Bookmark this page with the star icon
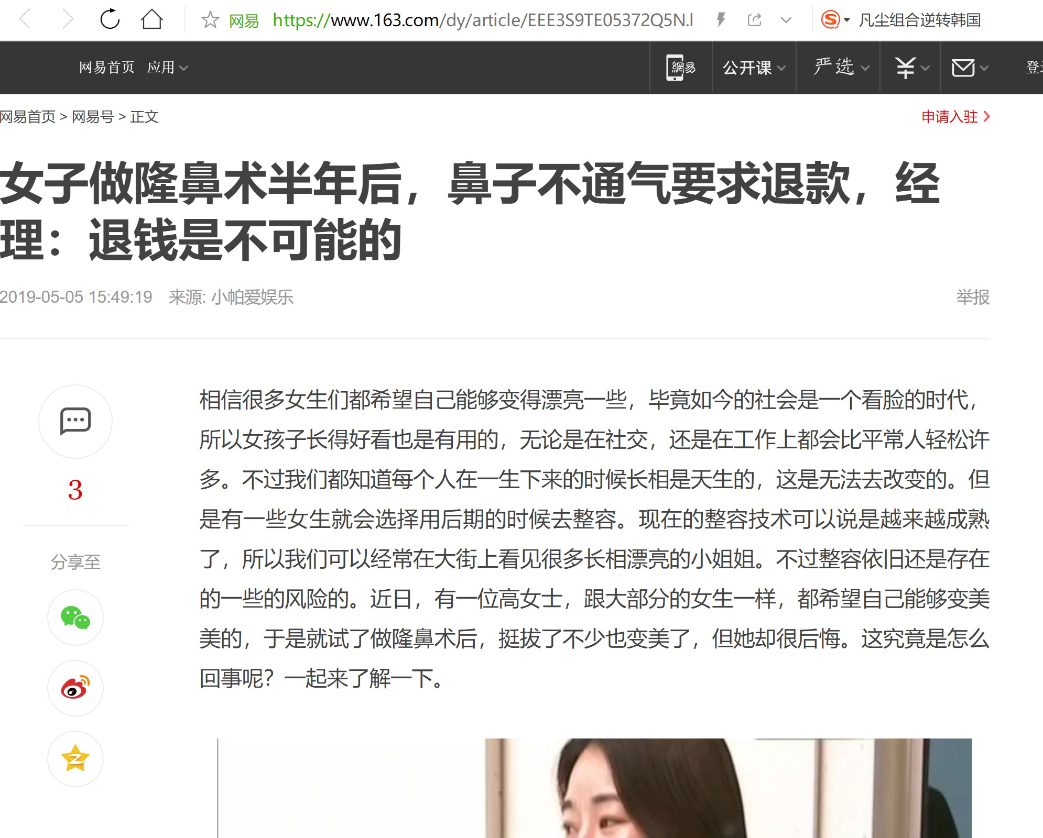 (210, 20)
